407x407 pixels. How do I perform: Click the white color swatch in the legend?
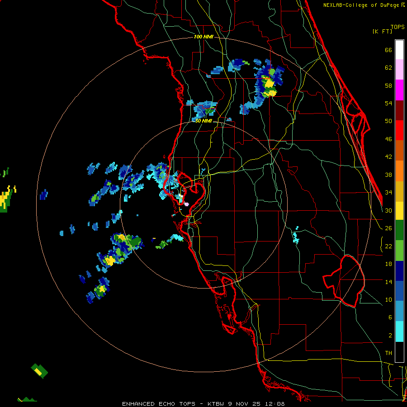click(x=399, y=50)
